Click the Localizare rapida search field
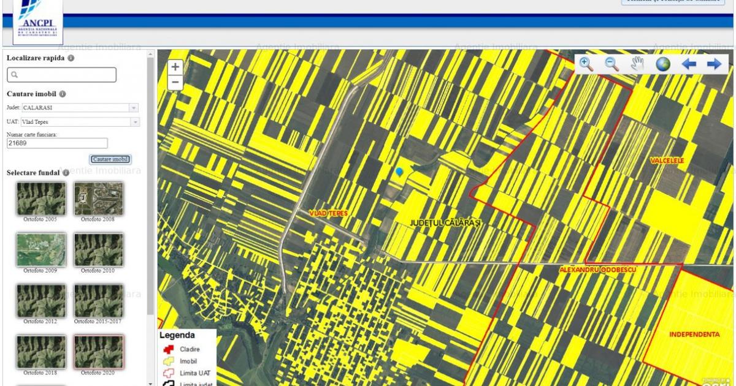Viewport: 736px width, 386px height. click(x=61, y=75)
